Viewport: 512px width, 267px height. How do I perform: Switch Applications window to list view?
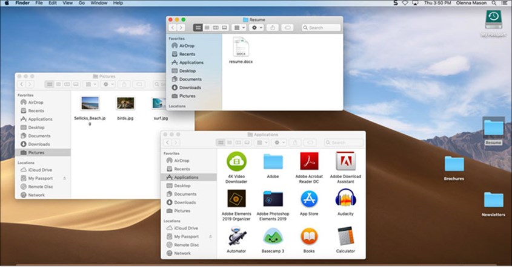230,143
